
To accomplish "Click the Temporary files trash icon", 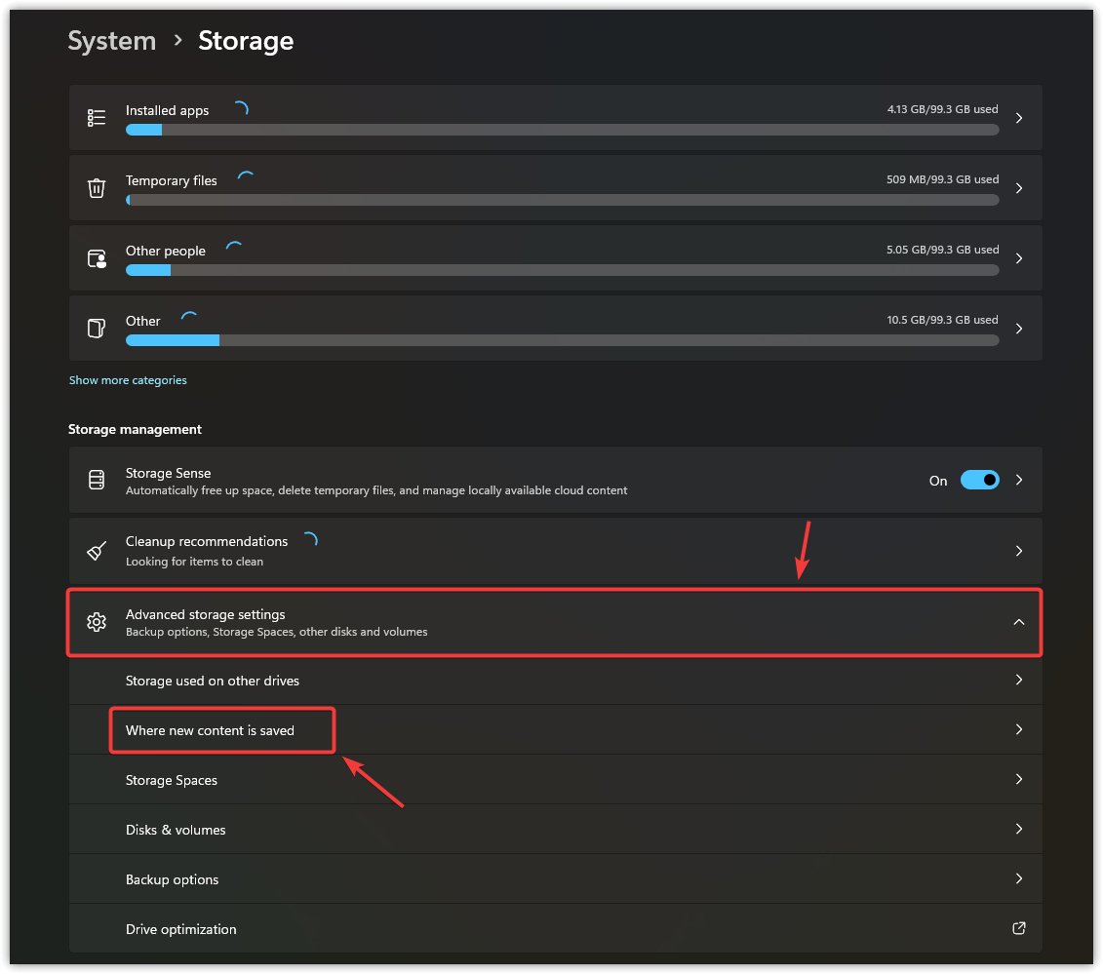I will click(97, 188).
